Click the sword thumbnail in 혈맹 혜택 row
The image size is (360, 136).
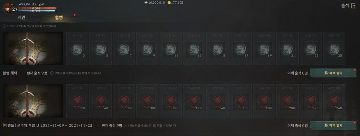[x=33, y=48]
